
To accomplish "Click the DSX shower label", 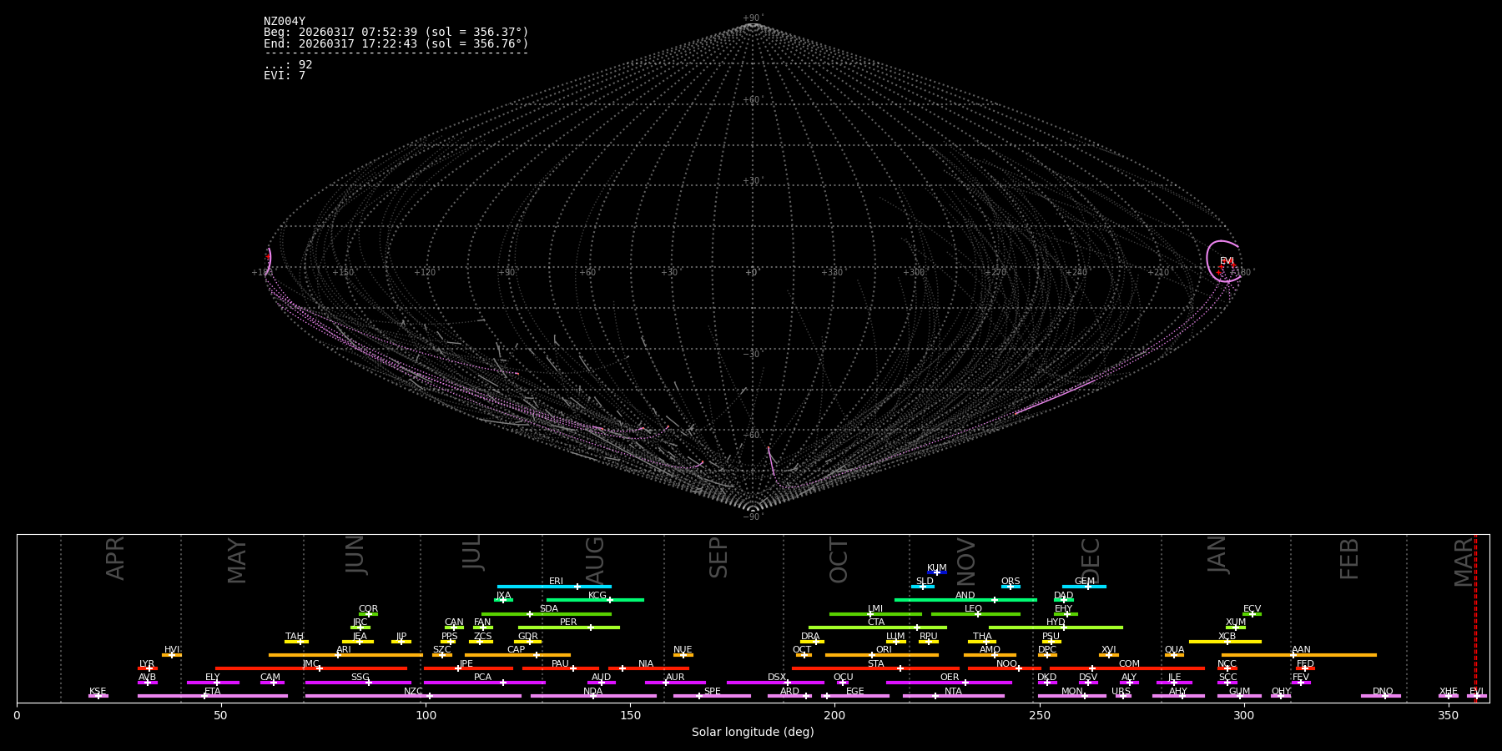I will pyautogui.click(x=777, y=678).
